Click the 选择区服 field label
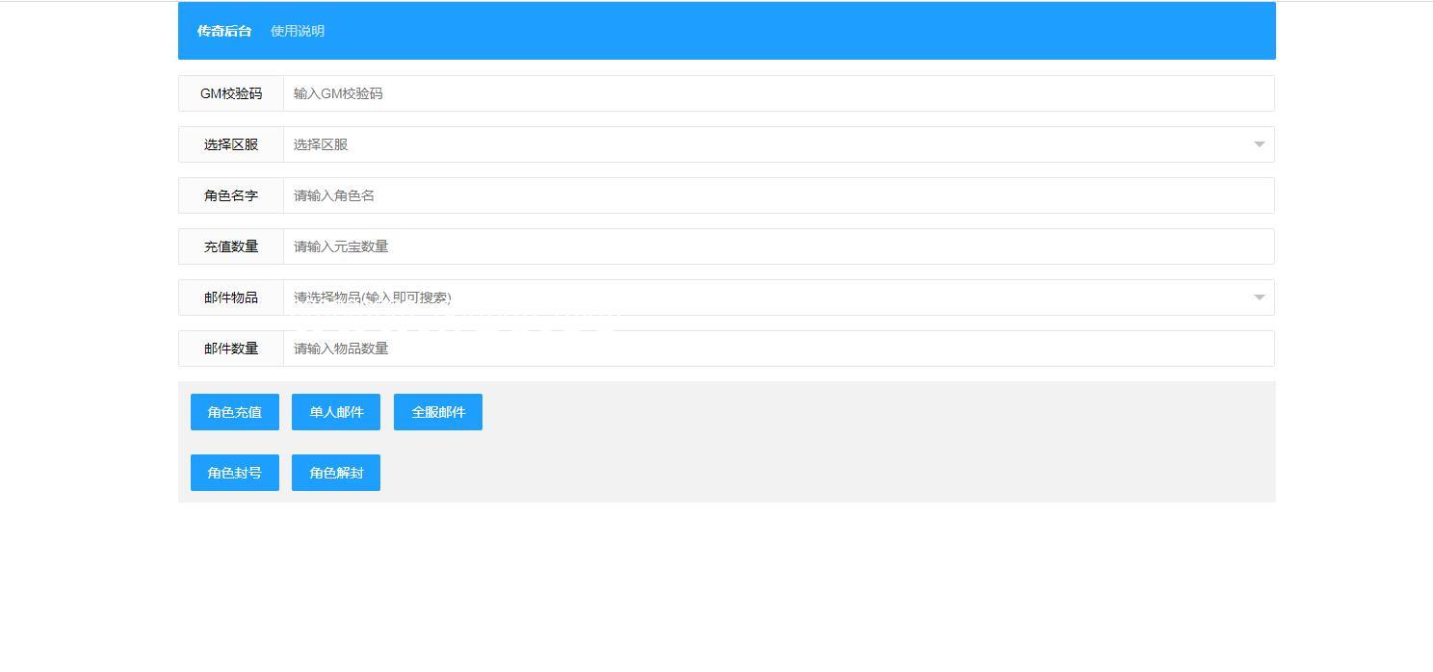Image resolution: width=1433 pixels, height=672 pixels. tap(231, 144)
